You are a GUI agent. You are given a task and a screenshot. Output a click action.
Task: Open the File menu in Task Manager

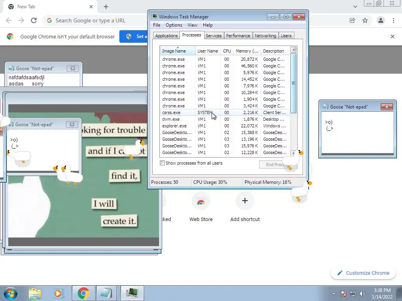pos(157,25)
